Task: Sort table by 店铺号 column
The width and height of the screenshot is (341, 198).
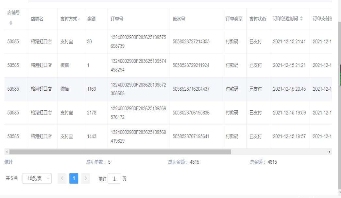Action: [11, 23]
